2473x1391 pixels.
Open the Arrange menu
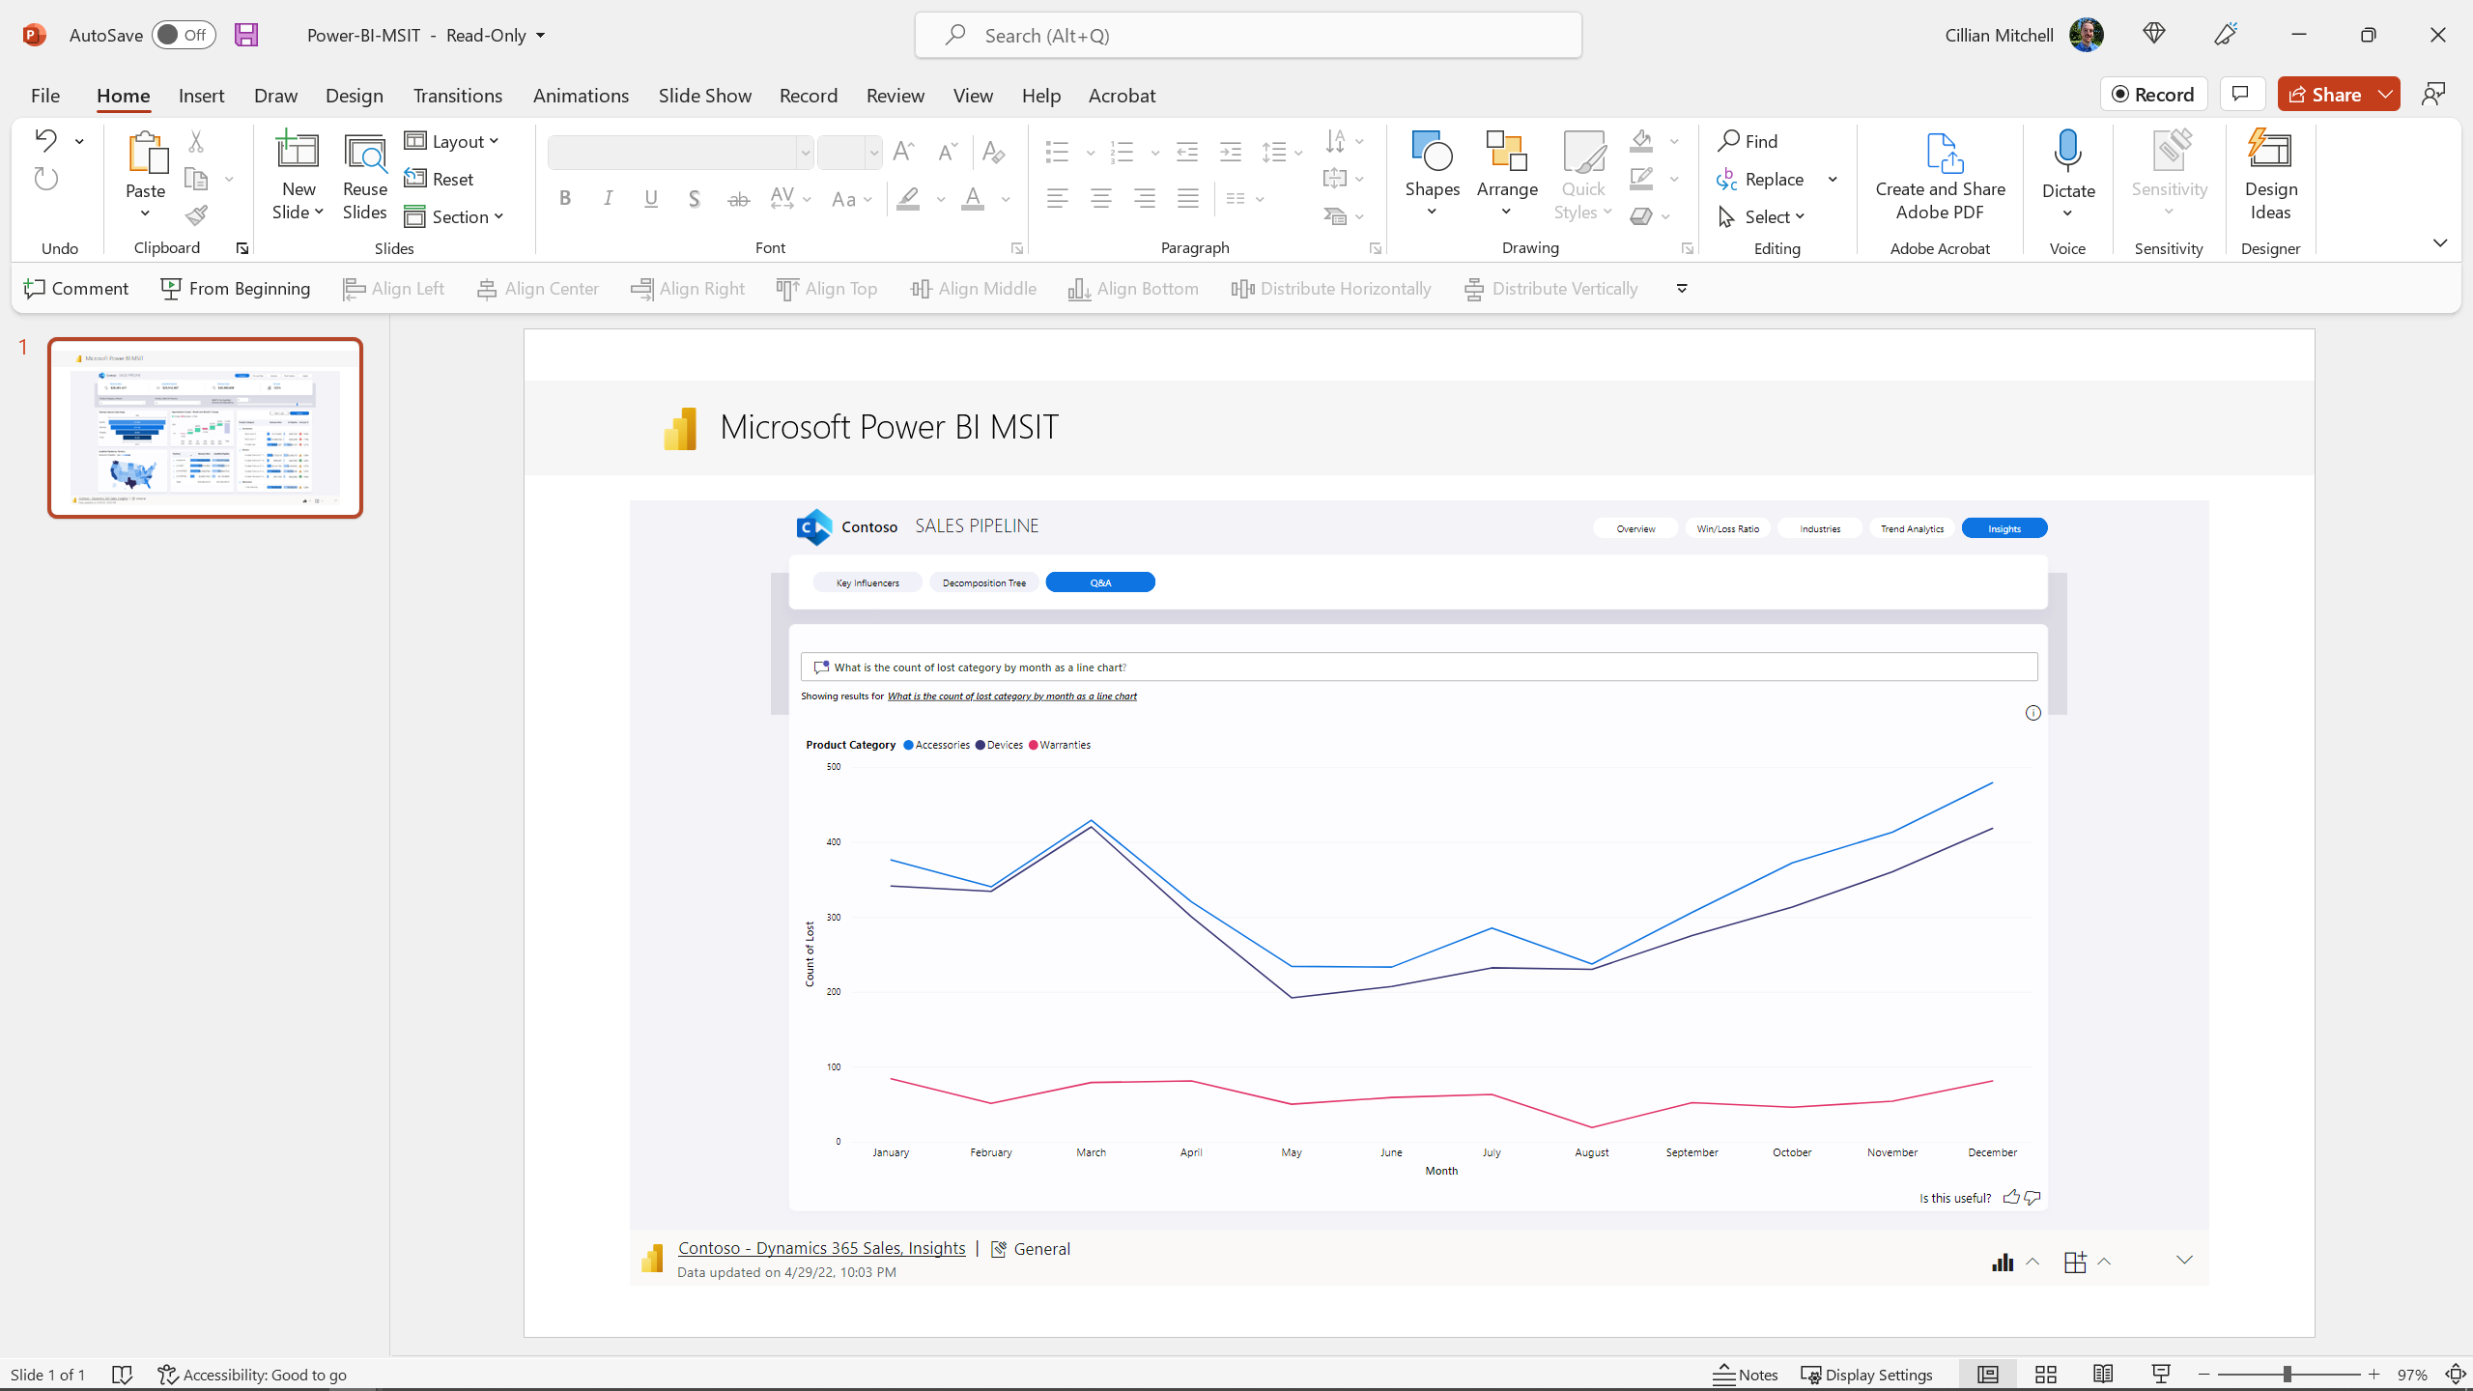pyautogui.click(x=1506, y=174)
